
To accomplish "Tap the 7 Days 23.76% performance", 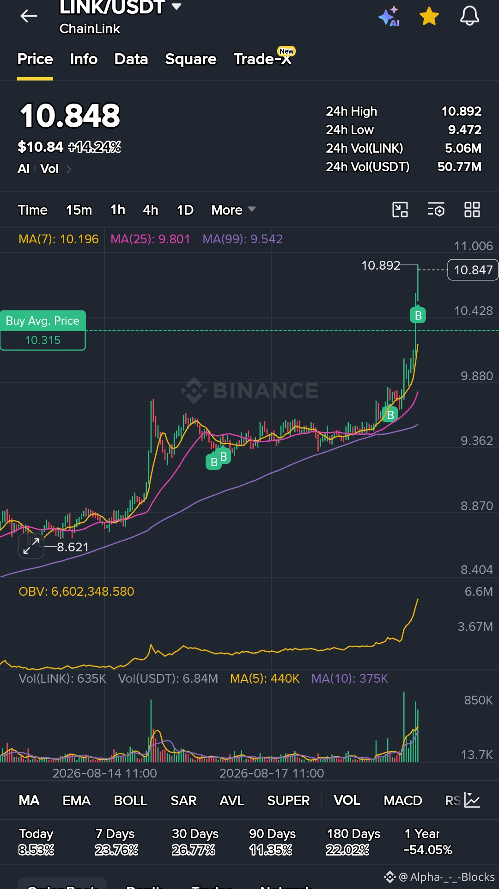I will point(116,841).
